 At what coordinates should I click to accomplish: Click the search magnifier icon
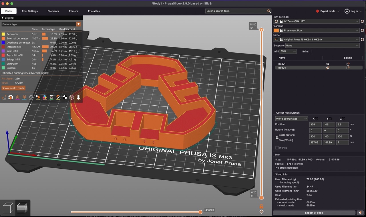click(269, 11)
